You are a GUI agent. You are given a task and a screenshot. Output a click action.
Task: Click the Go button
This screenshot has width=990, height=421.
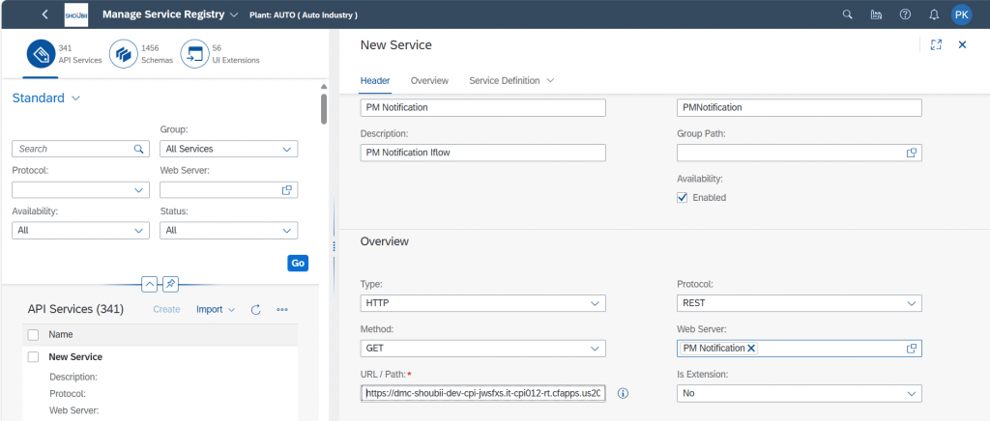pos(298,263)
